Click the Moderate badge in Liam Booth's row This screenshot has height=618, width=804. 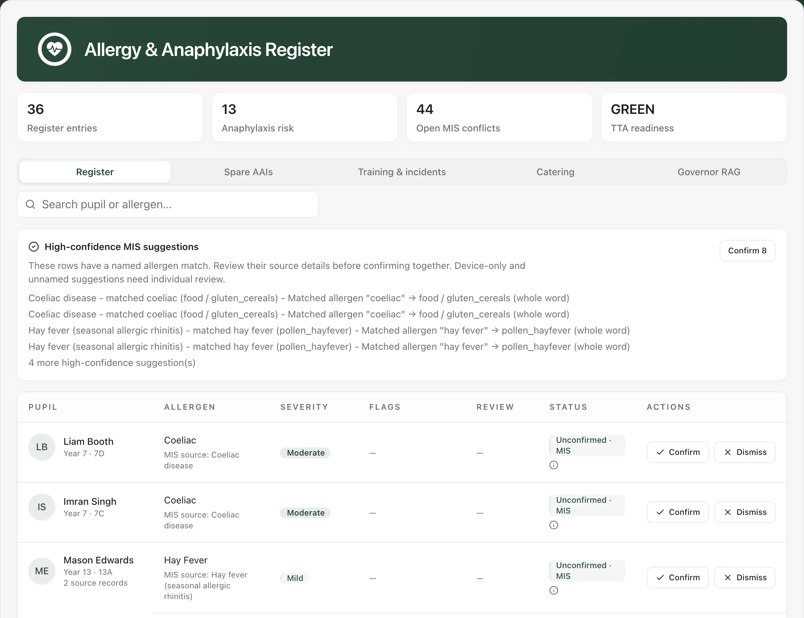pyautogui.click(x=306, y=453)
